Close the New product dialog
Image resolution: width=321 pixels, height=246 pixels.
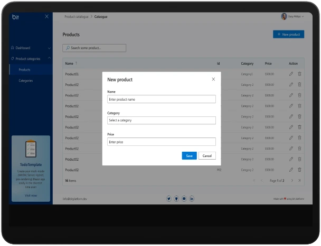[x=213, y=79]
